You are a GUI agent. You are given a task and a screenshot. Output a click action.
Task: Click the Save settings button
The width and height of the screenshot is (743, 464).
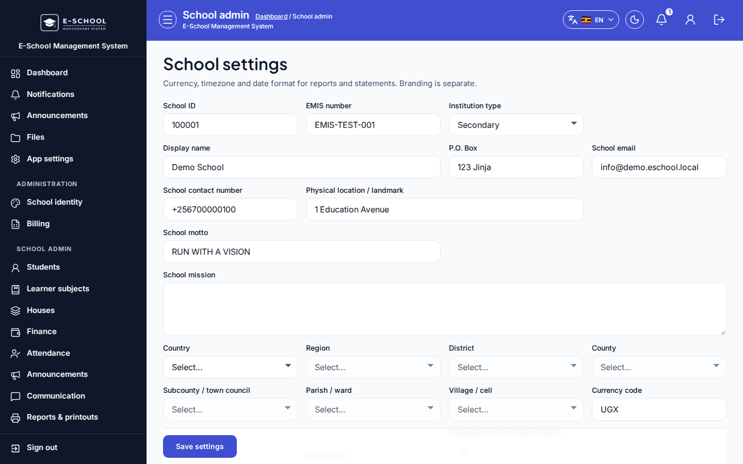(x=200, y=446)
